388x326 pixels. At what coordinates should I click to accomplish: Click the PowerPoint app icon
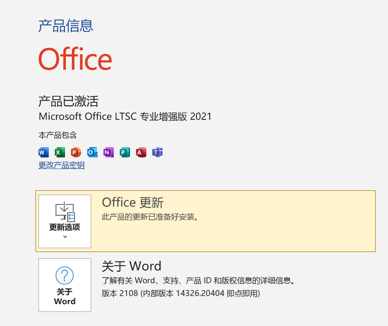pos(76,152)
